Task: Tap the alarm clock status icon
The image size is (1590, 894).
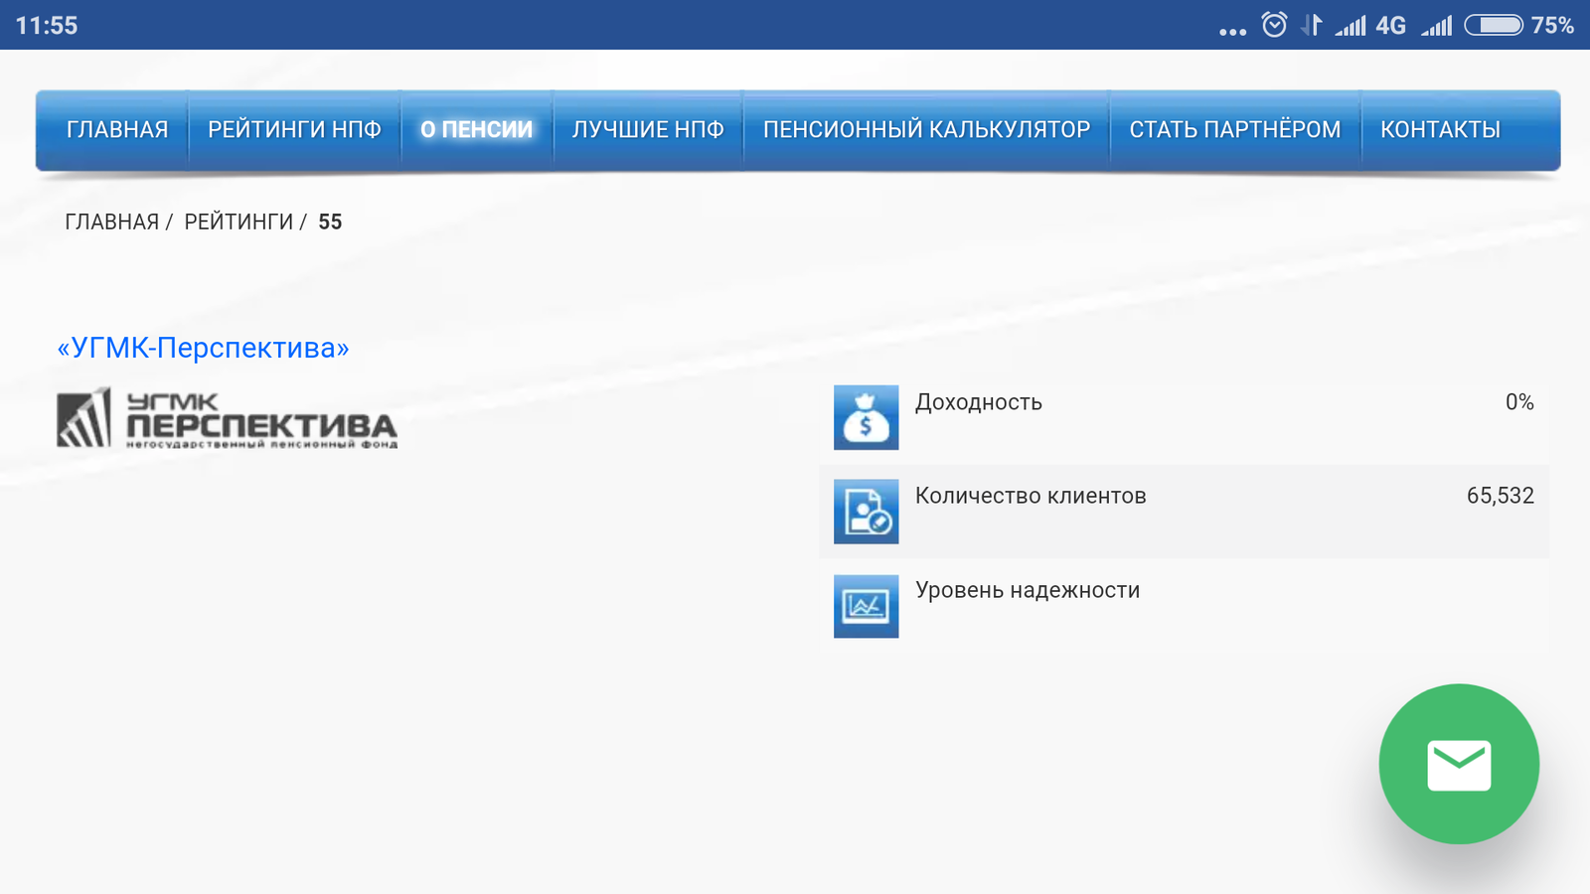Action: pos(1274,24)
